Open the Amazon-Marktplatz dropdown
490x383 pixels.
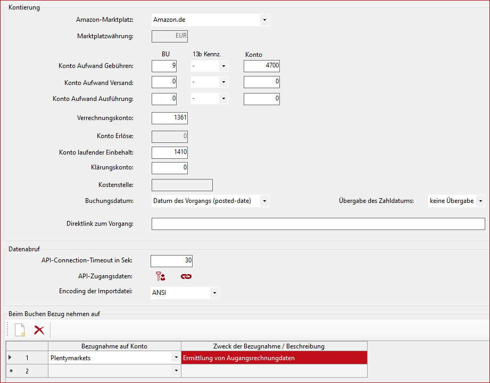pyautogui.click(x=264, y=20)
